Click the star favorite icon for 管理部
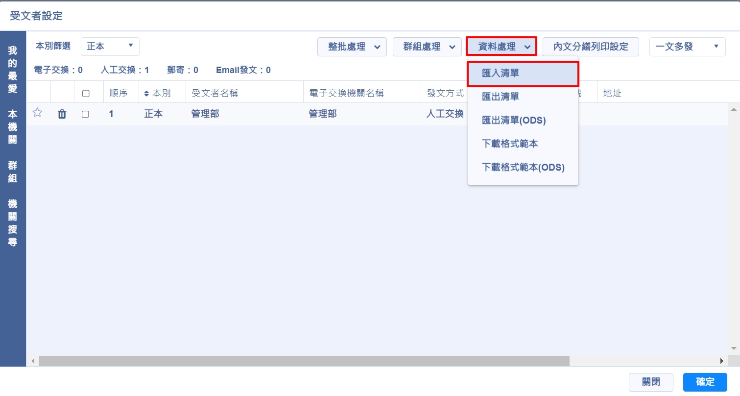This screenshot has width=740, height=396. (37, 113)
